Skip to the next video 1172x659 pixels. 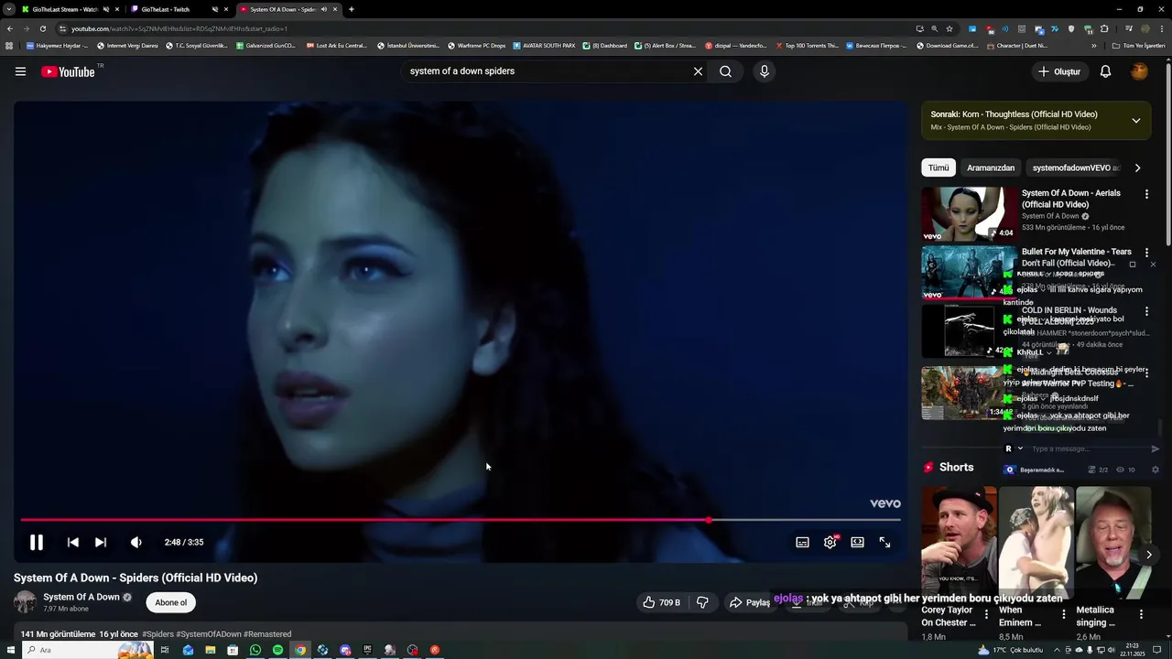(101, 542)
